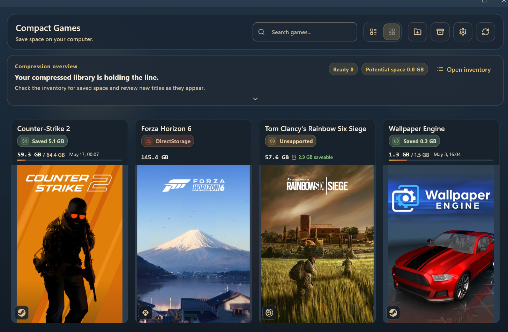The height and width of the screenshot is (332, 508).
Task: Click the add game folder icon
Action: 418,32
